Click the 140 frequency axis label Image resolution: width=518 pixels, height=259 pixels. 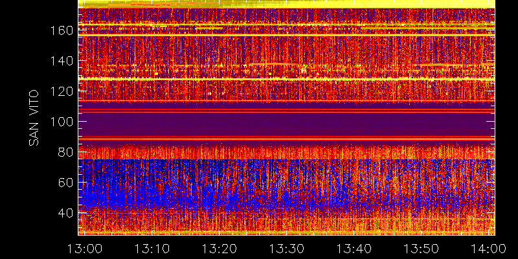[62, 61]
